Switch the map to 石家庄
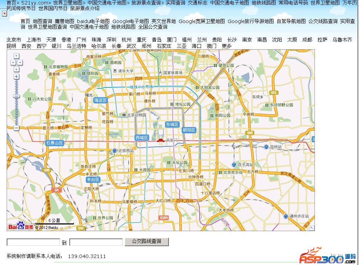Image resolution: width=359 pixels, height=265 pixels. point(164,46)
